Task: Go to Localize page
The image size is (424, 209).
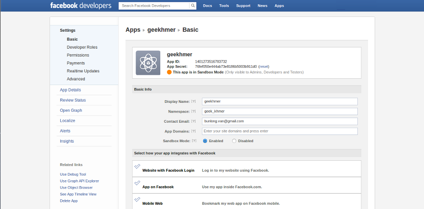Action: click(x=67, y=121)
